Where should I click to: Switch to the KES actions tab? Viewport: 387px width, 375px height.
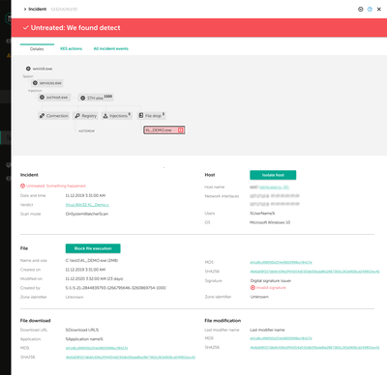[x=72, y=48]
